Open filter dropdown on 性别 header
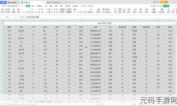The image size is (177, 106). 62,28
